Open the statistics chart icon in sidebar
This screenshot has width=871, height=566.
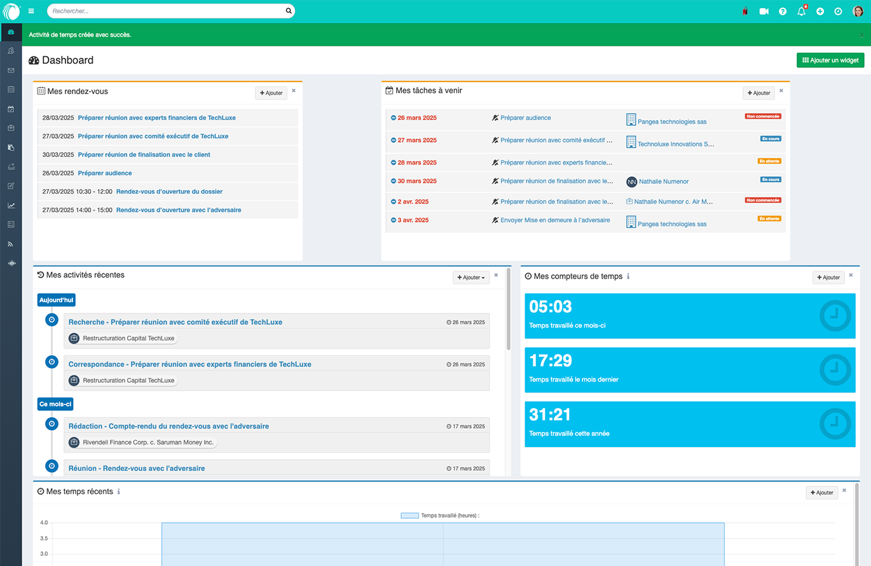click(11, 205)
